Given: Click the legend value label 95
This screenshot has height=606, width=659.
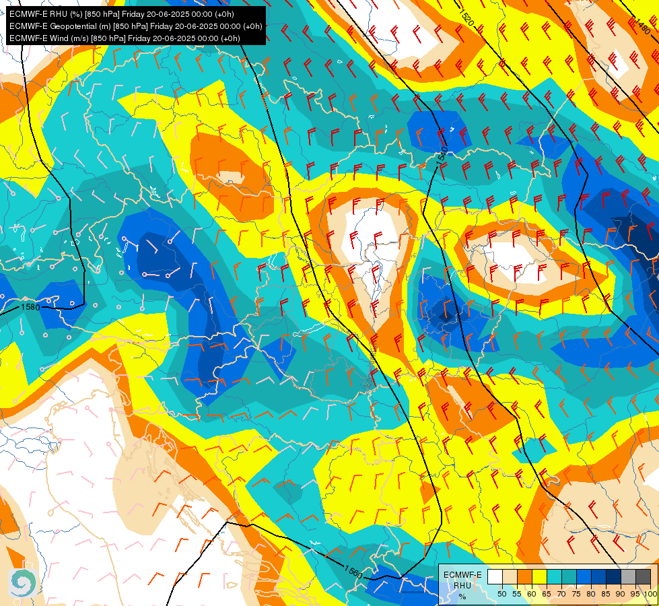Looking at the screenshot, I should pos(635,594).
